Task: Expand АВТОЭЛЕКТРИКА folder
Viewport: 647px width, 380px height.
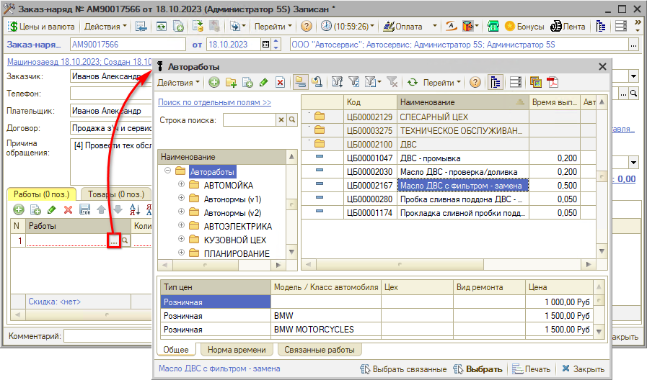Action: 181,225
